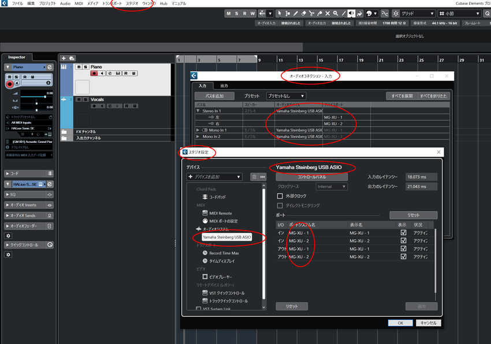Click the コントロールパネル button
Viewport: 491px width, 344px height.
point(311,177)
